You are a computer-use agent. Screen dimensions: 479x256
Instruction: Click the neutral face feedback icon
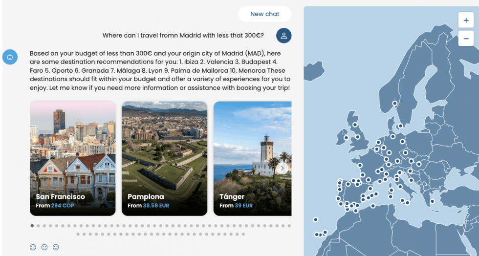[44, 247]
